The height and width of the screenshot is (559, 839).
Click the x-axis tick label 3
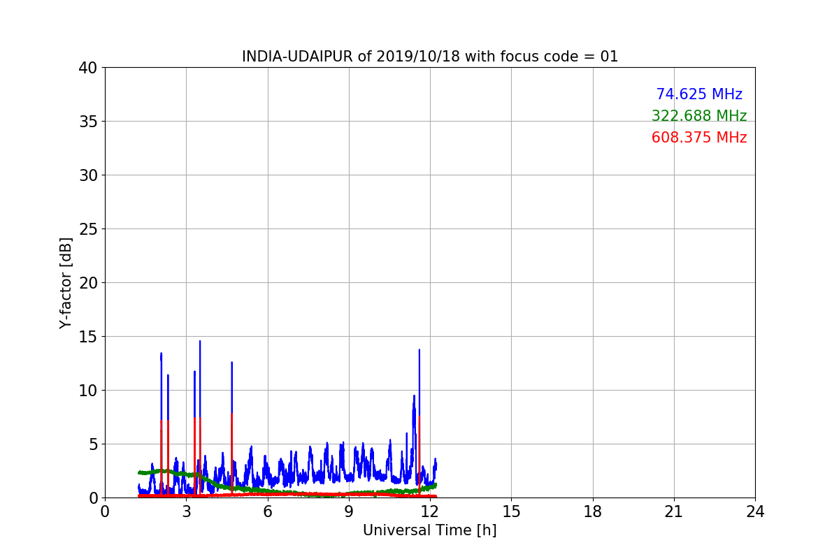point(186,511)
